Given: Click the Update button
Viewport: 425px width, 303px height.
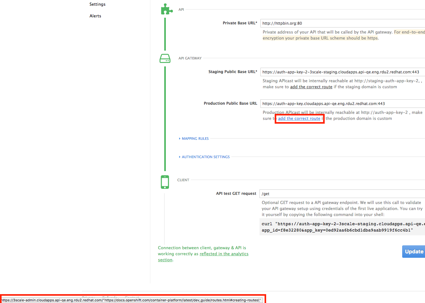Looking at the screenshot, I should coord(414,251).
